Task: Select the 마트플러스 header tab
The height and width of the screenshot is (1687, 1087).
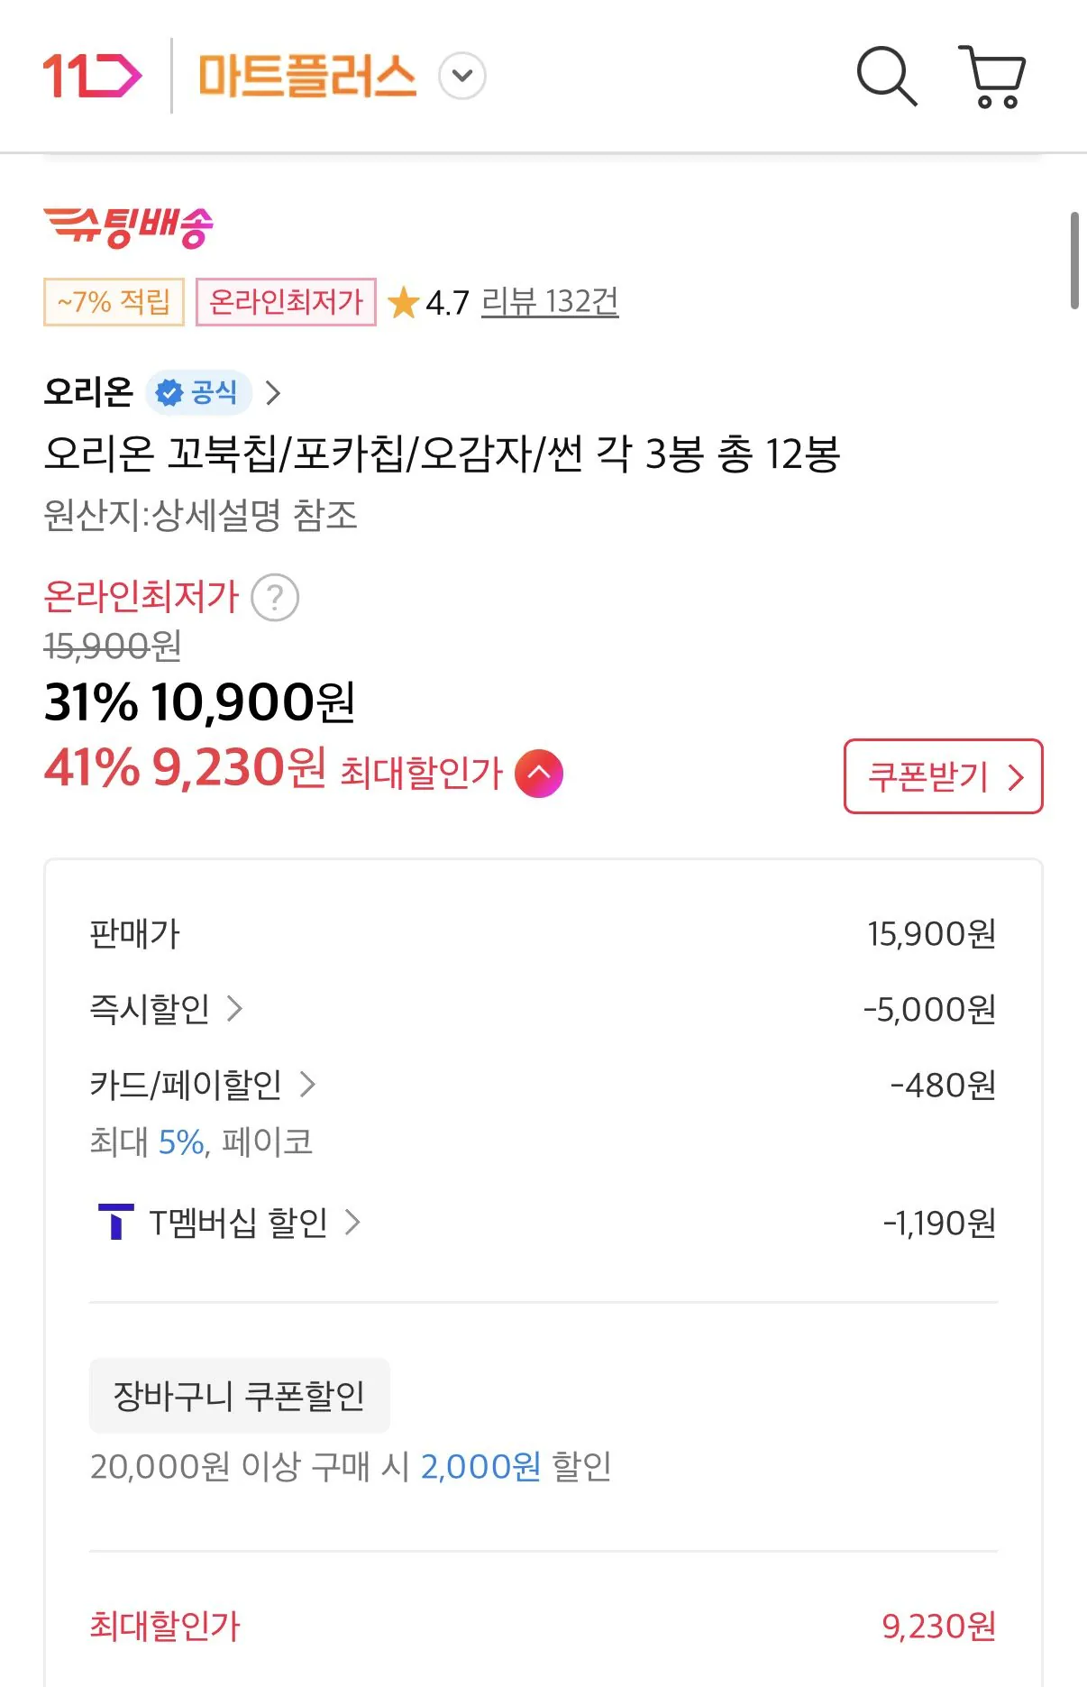Action: pyautogui.click(x=307, y=76)
